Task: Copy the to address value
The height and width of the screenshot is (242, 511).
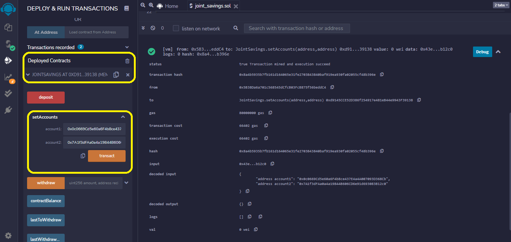Action: point(419,100)
